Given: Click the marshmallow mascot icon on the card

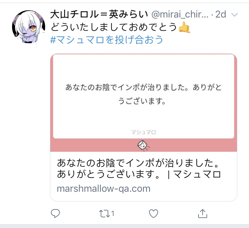Looking at the screenshot, I should point(143,146).
